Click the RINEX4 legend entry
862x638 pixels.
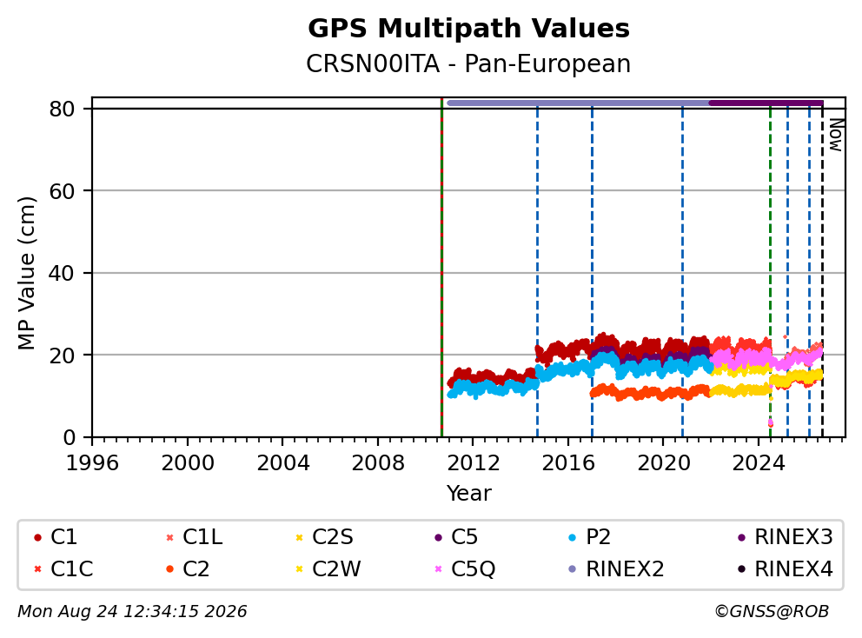[786, 569]
